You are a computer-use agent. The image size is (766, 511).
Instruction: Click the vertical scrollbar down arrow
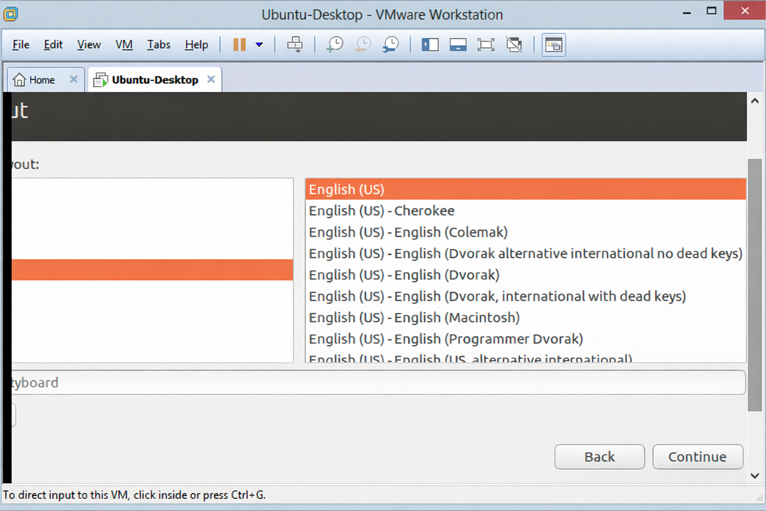tap(755, 476)
